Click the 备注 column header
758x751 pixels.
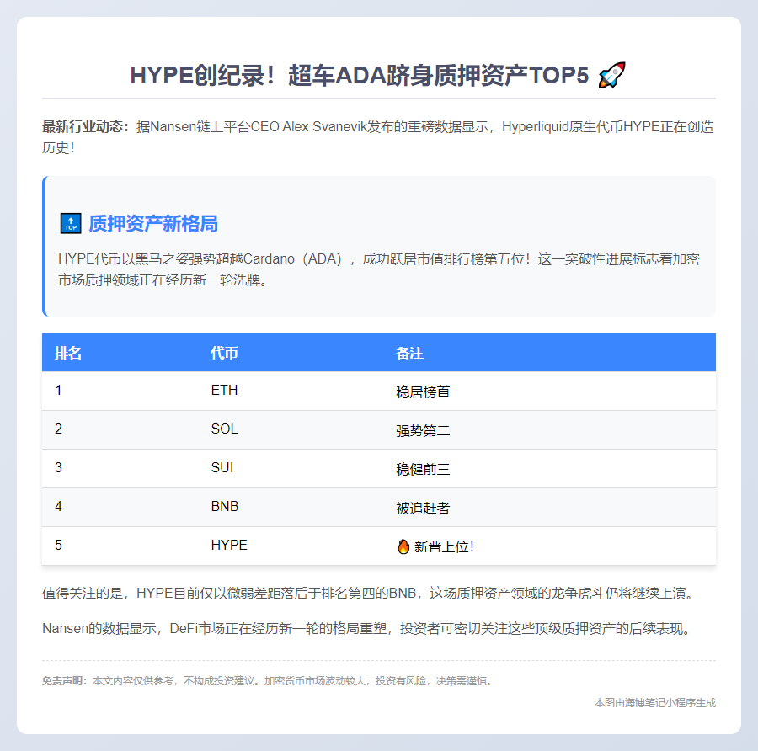[x=409, y=354]
